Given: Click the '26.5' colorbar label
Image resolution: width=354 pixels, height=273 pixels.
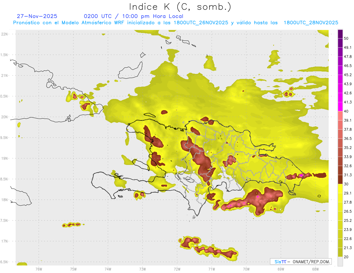Looking at the screenshot, I should click(x=348, y=211).
